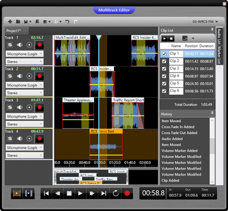Click the History panel scrollbar thumb
Screen dimensions: 228x211
[212, 146]
